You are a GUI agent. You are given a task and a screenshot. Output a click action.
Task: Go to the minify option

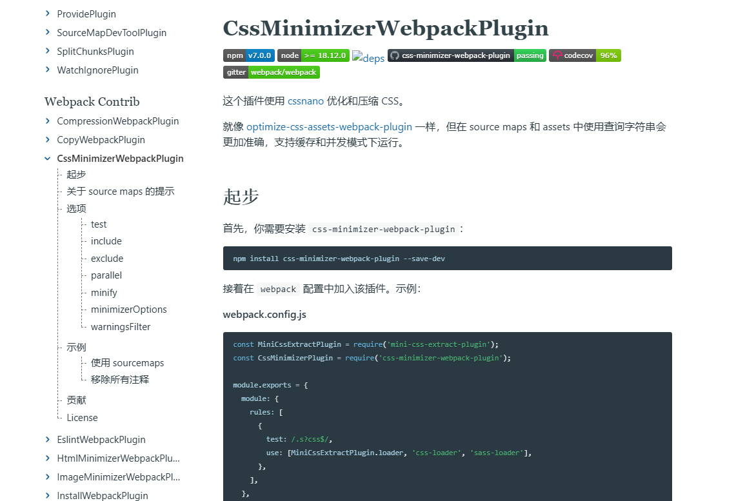(104, 293)
